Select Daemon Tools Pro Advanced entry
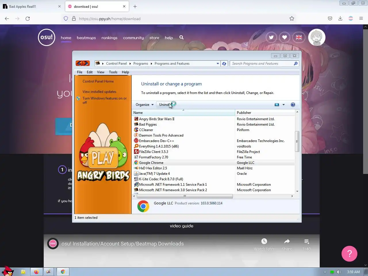 pyautogui.click(x=161, y=135)
